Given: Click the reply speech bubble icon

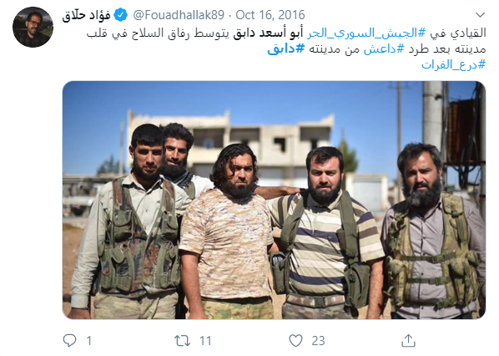Looking at the screenshot, I should point(70,340).
